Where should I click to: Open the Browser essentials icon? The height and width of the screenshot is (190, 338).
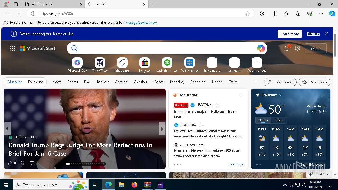point(309,13)
